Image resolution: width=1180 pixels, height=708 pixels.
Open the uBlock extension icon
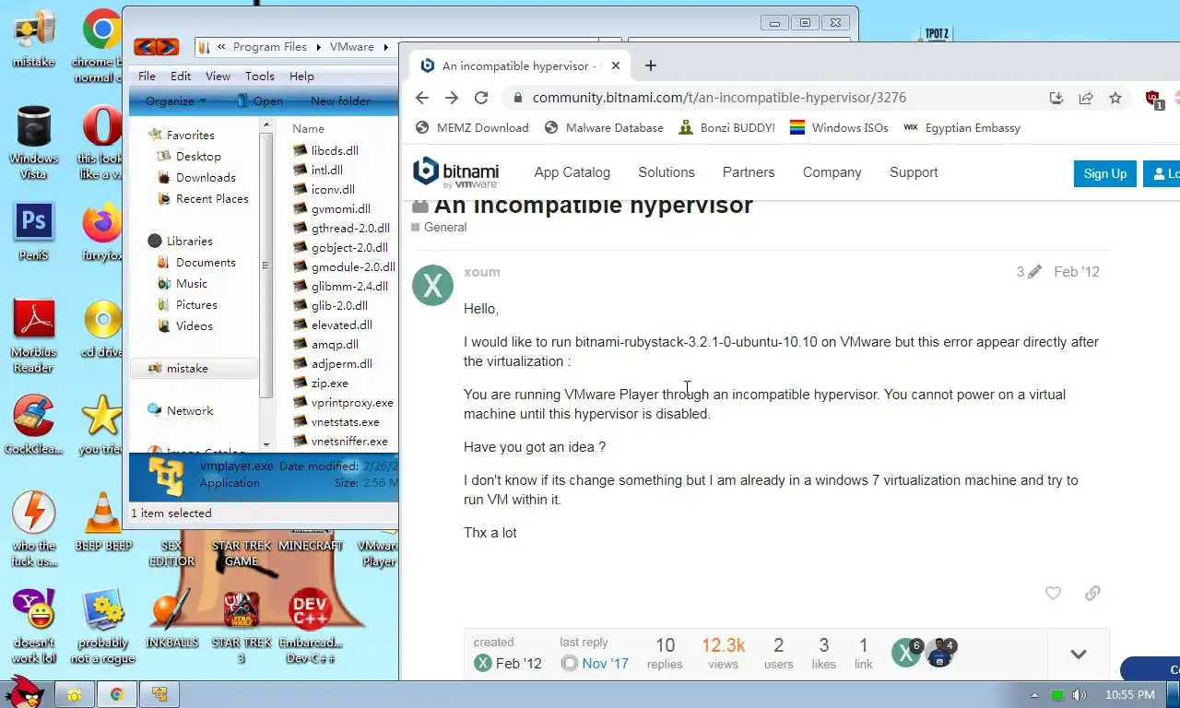point(1153,98)
